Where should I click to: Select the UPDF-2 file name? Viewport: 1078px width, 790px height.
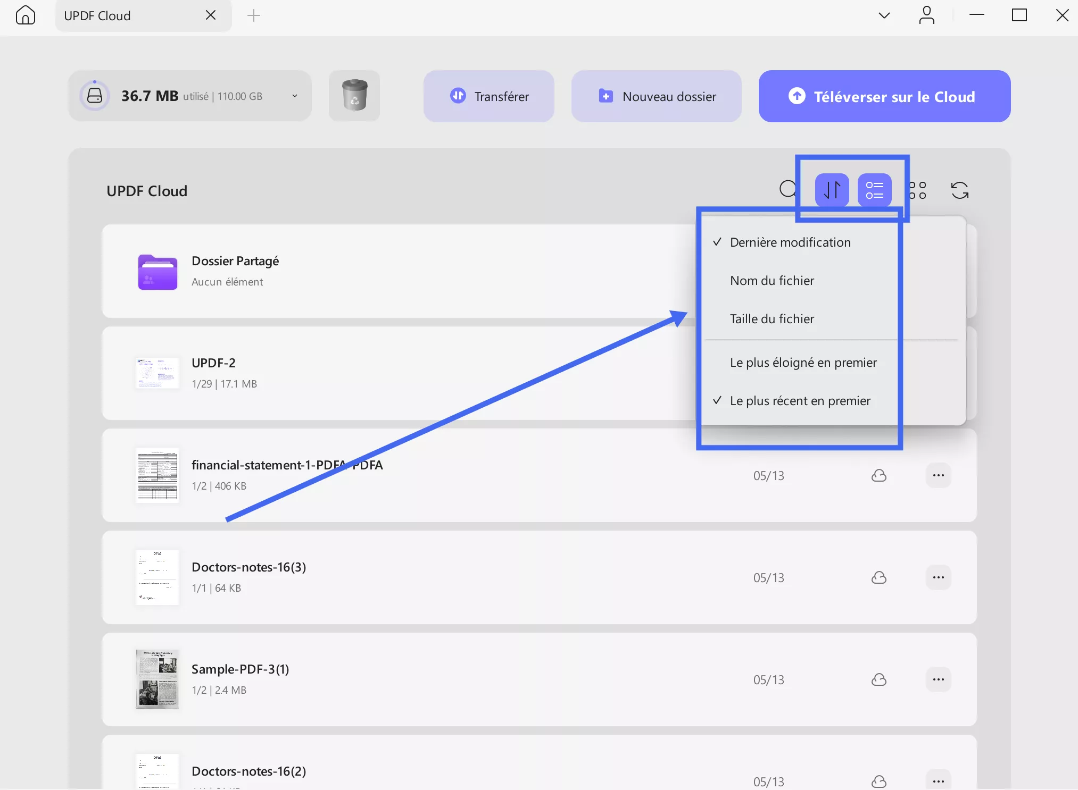(x=213, y=363)
